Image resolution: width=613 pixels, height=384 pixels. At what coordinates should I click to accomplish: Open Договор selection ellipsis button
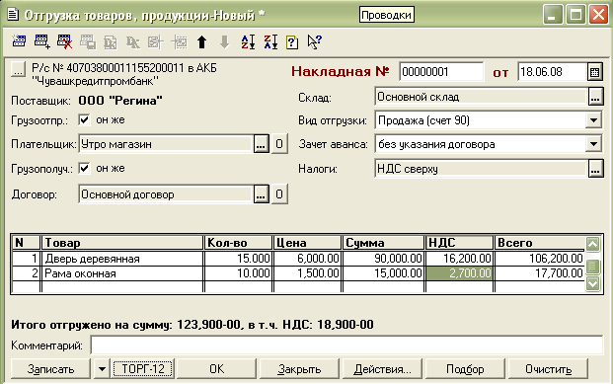(262, 193)
